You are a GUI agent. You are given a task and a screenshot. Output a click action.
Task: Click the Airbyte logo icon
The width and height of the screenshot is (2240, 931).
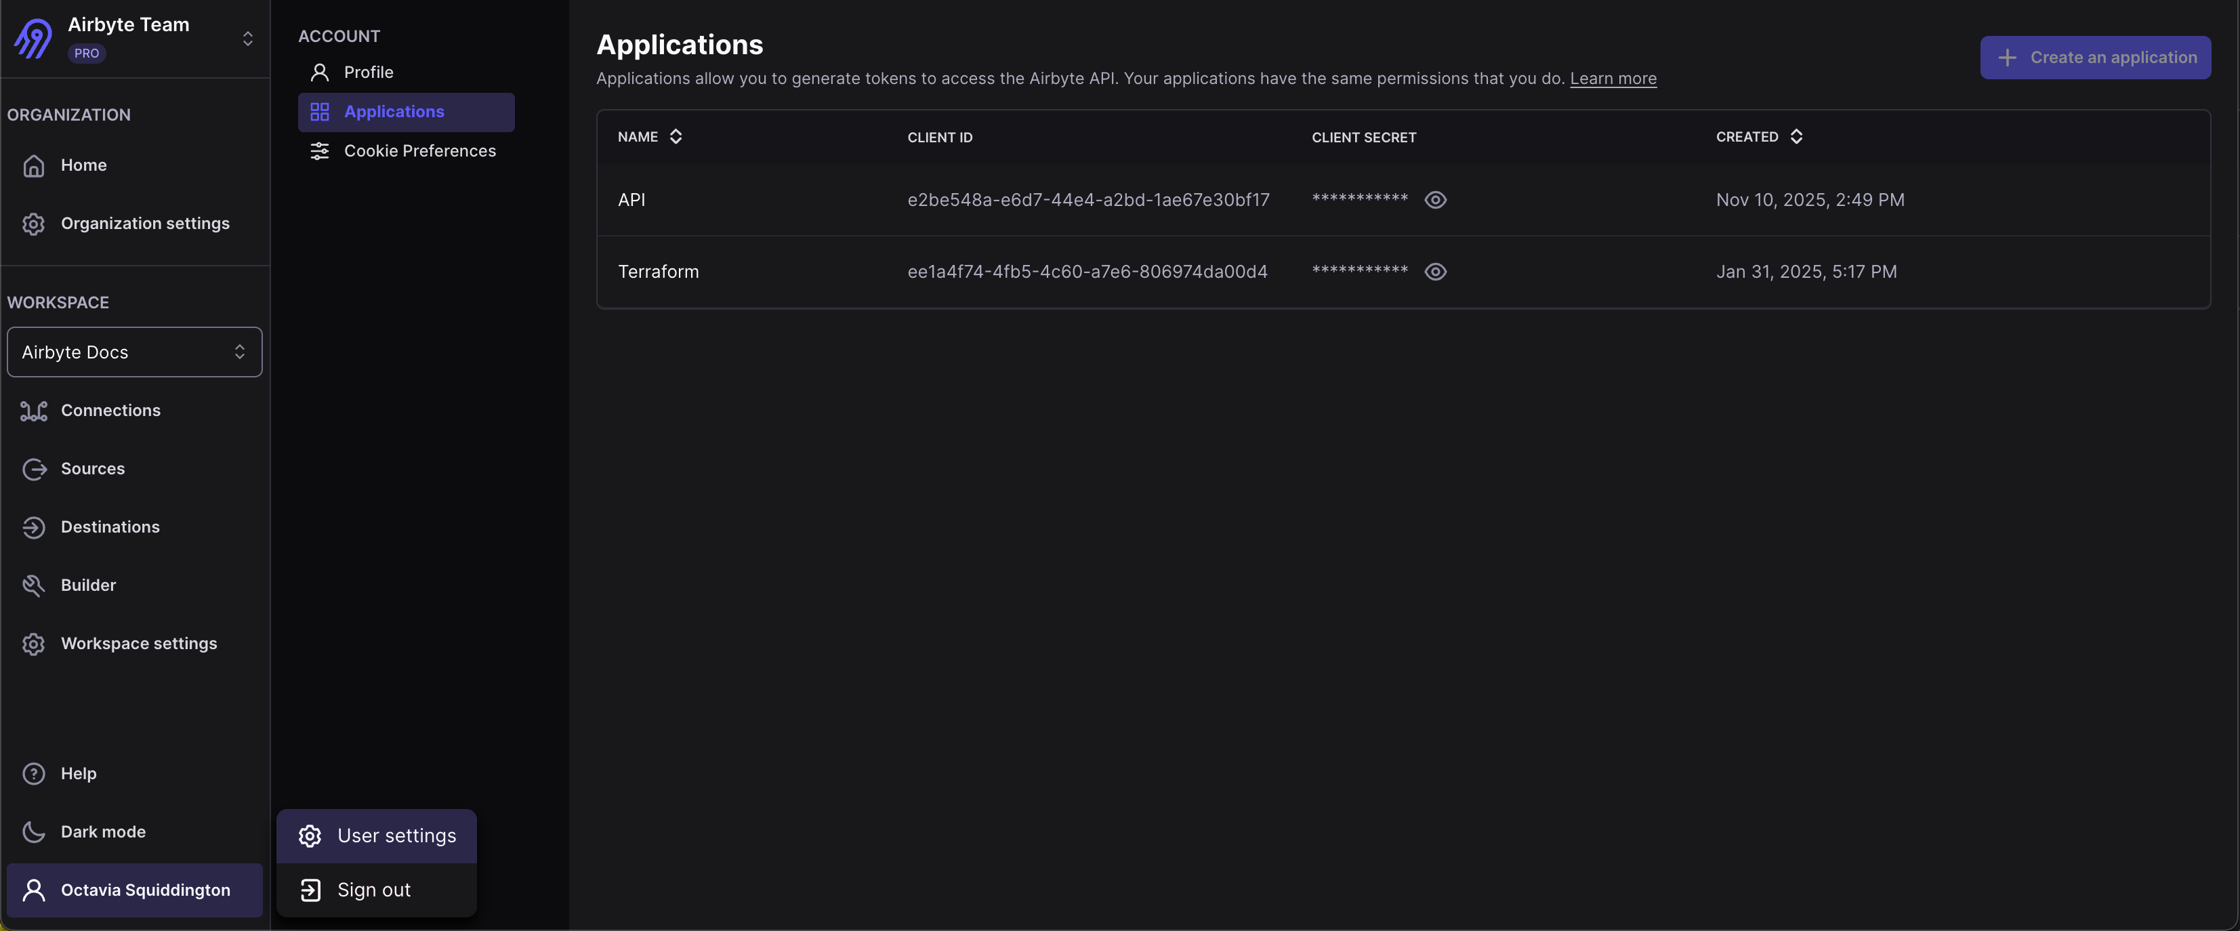tap(32, 38)
